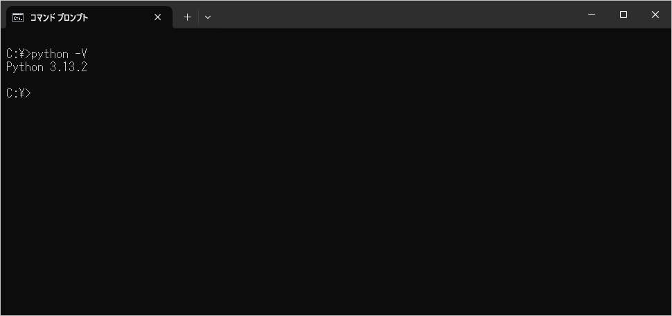
Task: Click the word "python" in the command
Action: click(50, 54)
